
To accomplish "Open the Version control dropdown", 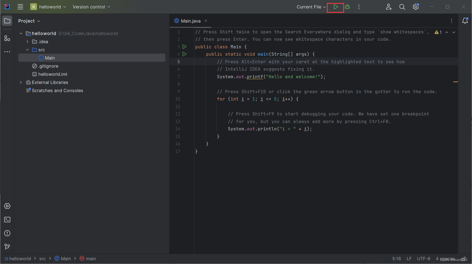I will [91, 7].
